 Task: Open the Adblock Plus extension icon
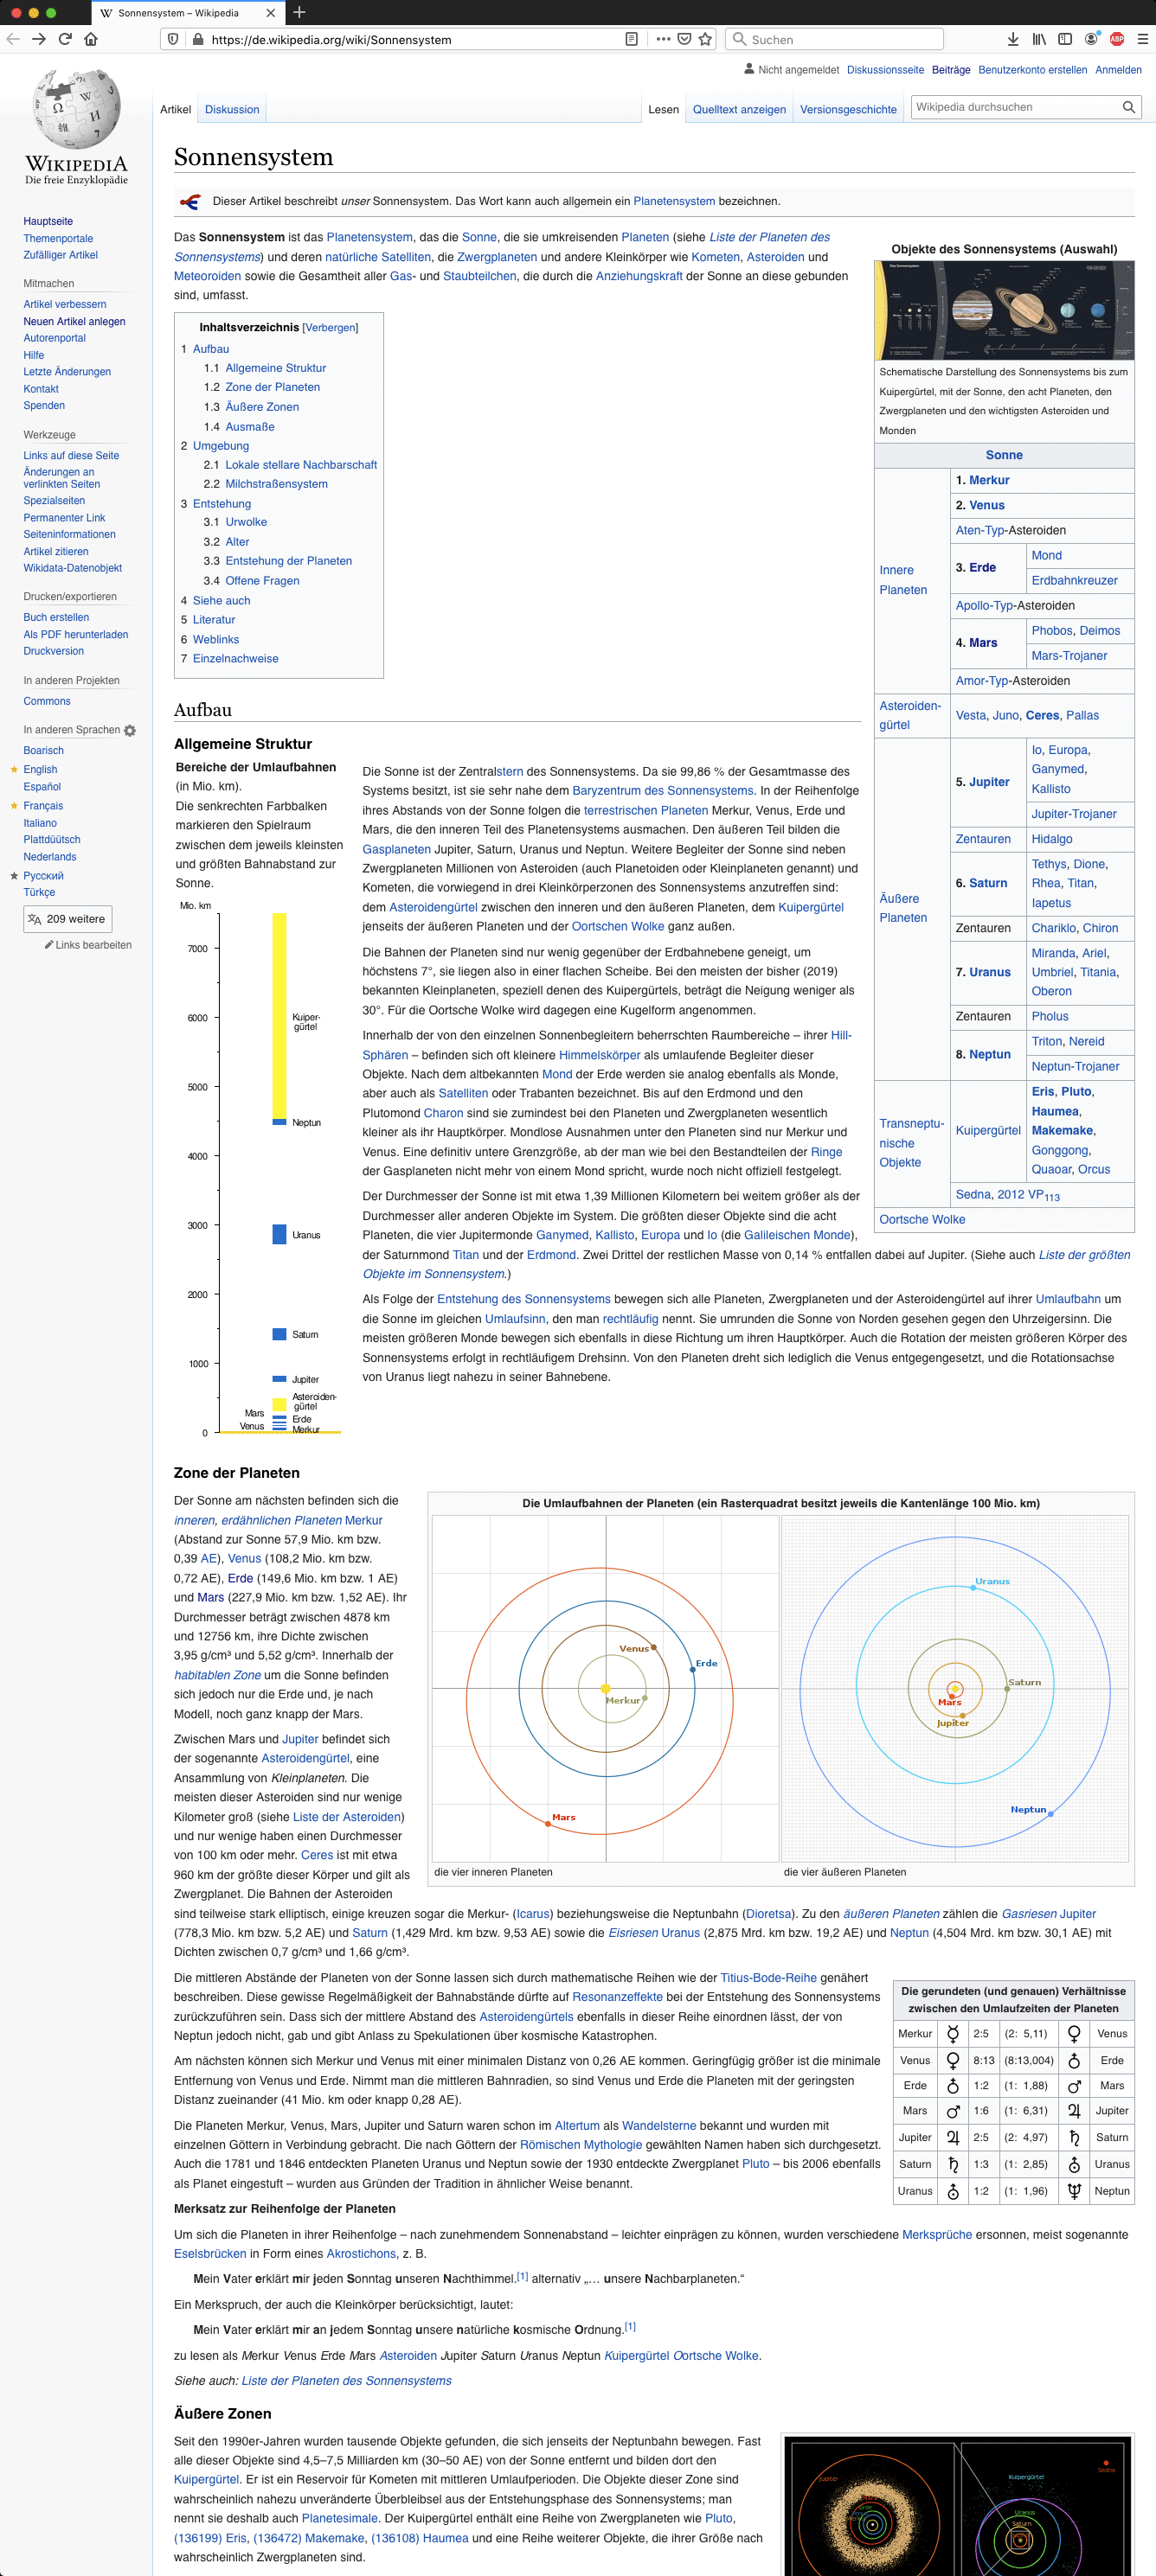1117,39
